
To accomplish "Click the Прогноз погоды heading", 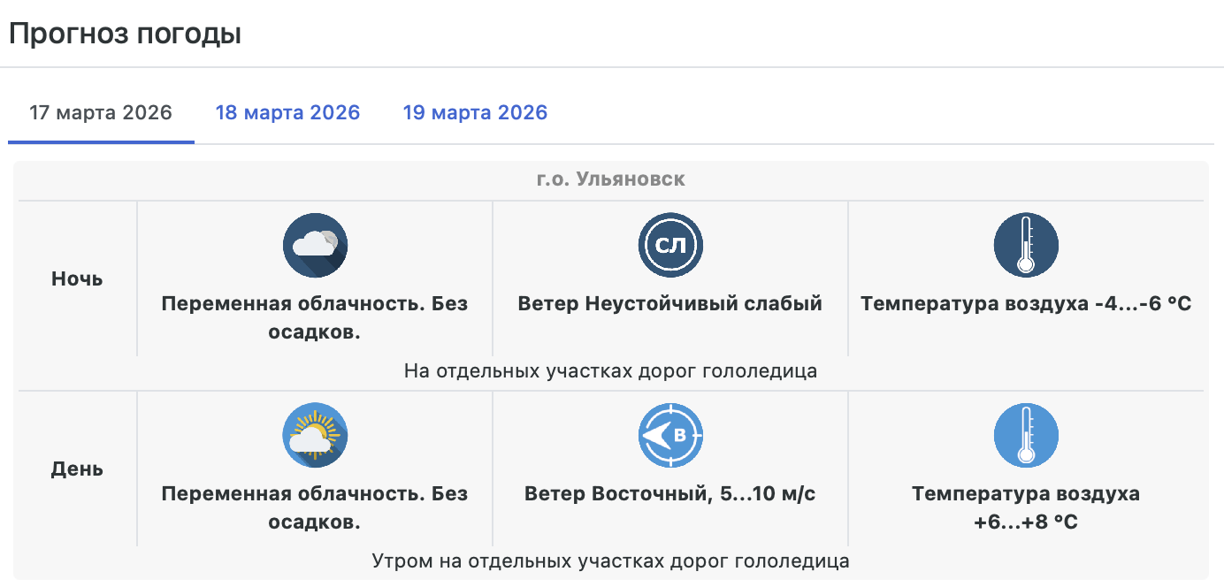I will 125,34.
